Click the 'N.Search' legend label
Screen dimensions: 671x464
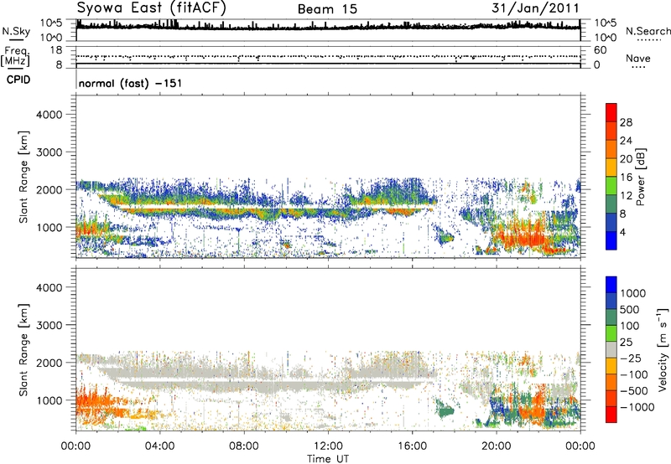click(648, 31)
